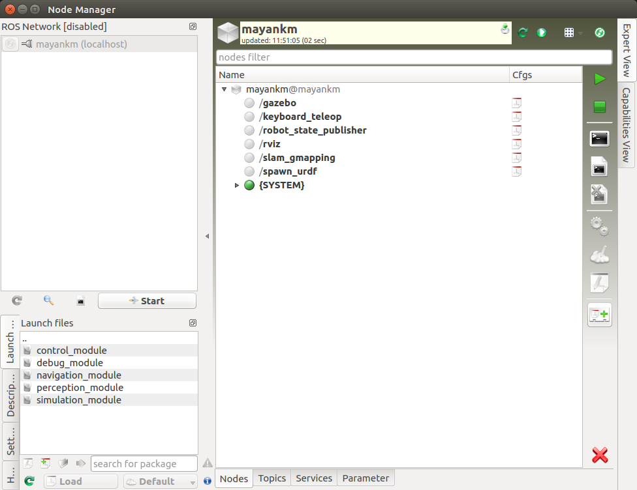This screenshot has height=490, width=637.
Task: Edit the launch file using the pencil icon
Action: [x=599, y=283]
